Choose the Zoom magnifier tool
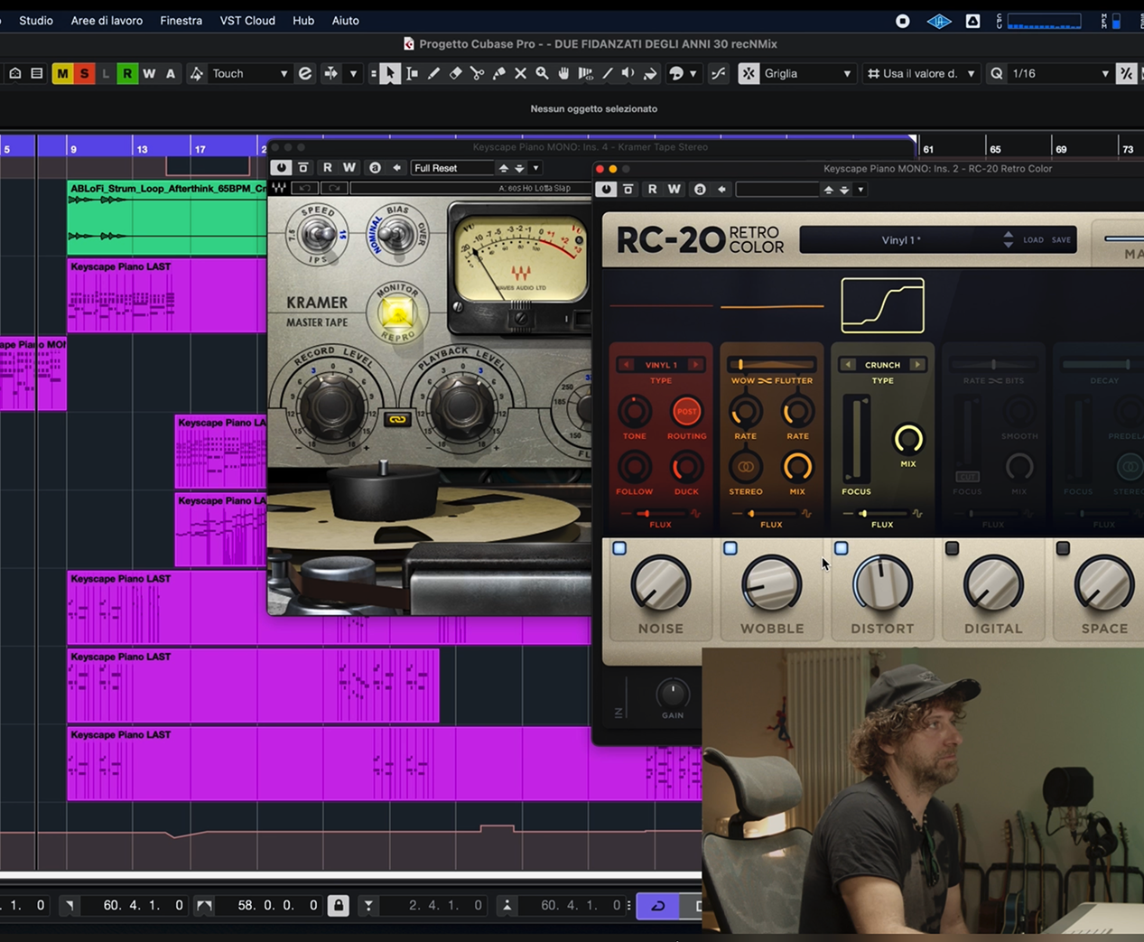The image size is (1144, 942). [542, 74]
